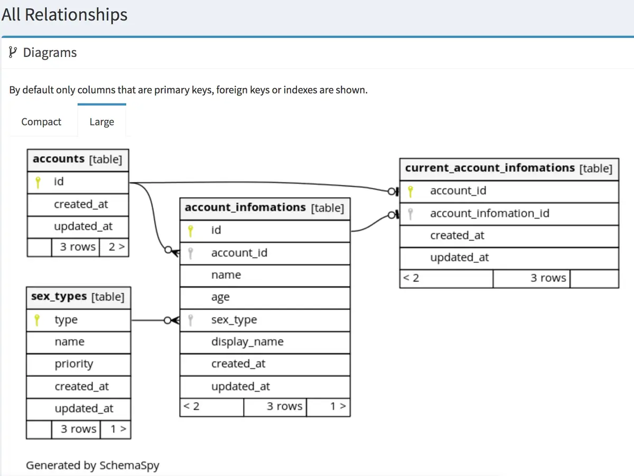Click the yellow key icon beside accounts id
Screen dimensions: 634x476
coord(38,182)
